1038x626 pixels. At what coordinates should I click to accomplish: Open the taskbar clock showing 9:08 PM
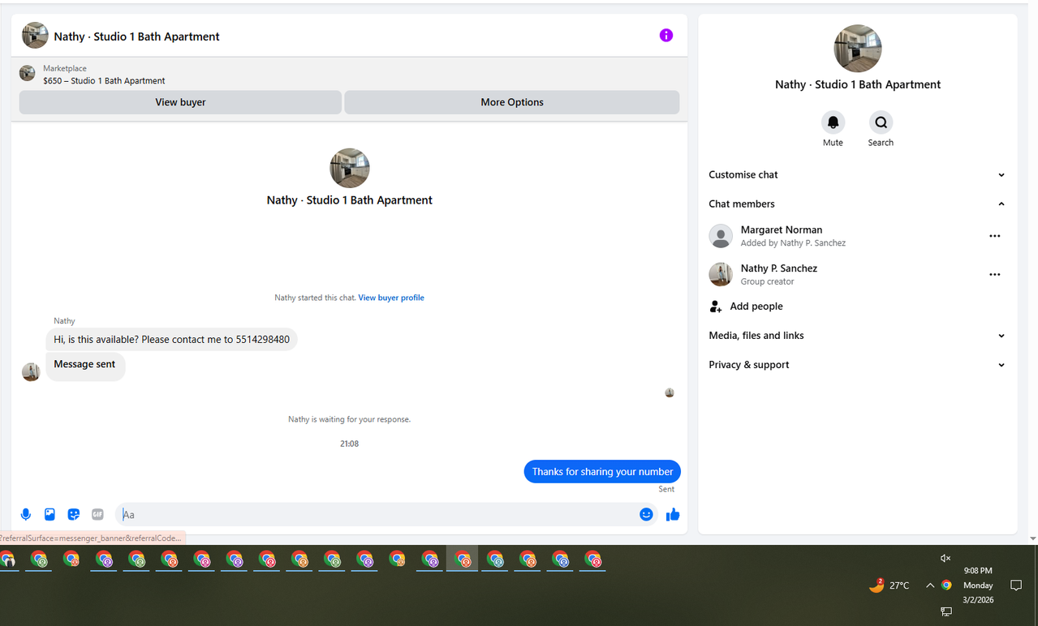[x=978, y=585]
